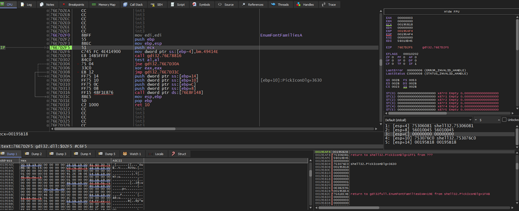Screen dimensions: 519x211
Task: Toggle breakpoint bullet at address 76E7D2FD
Action: pos(48,55)
